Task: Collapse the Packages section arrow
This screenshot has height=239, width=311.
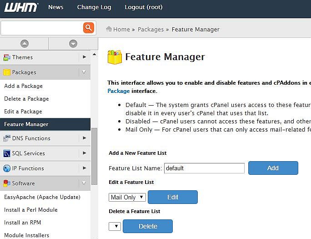Action: point(84,72)
